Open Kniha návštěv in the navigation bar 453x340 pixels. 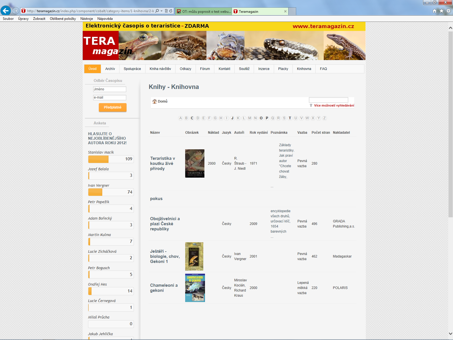click(x=160, y=69)
